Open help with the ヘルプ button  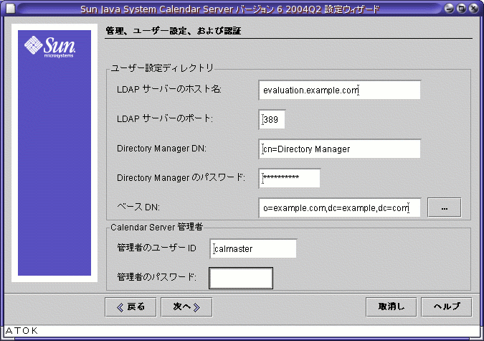click(446, 307)
